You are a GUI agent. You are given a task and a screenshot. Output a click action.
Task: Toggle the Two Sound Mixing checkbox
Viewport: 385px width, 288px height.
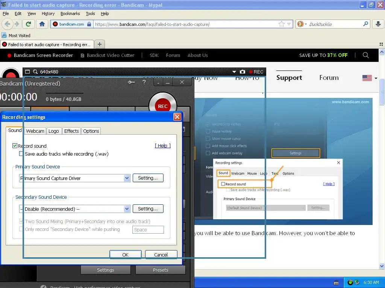click(21, 221)
